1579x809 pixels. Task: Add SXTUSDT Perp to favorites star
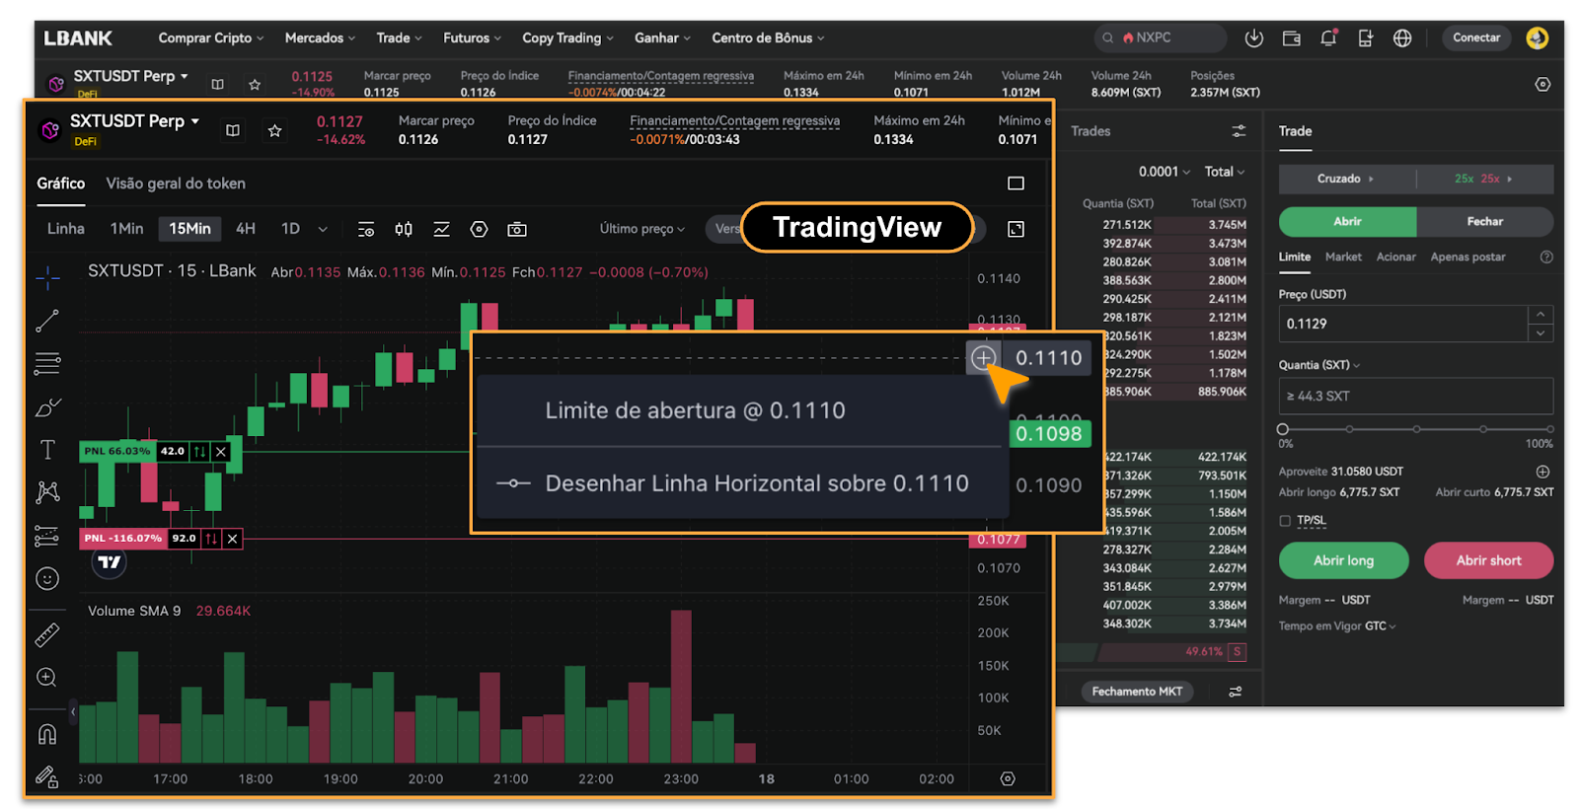275,130
